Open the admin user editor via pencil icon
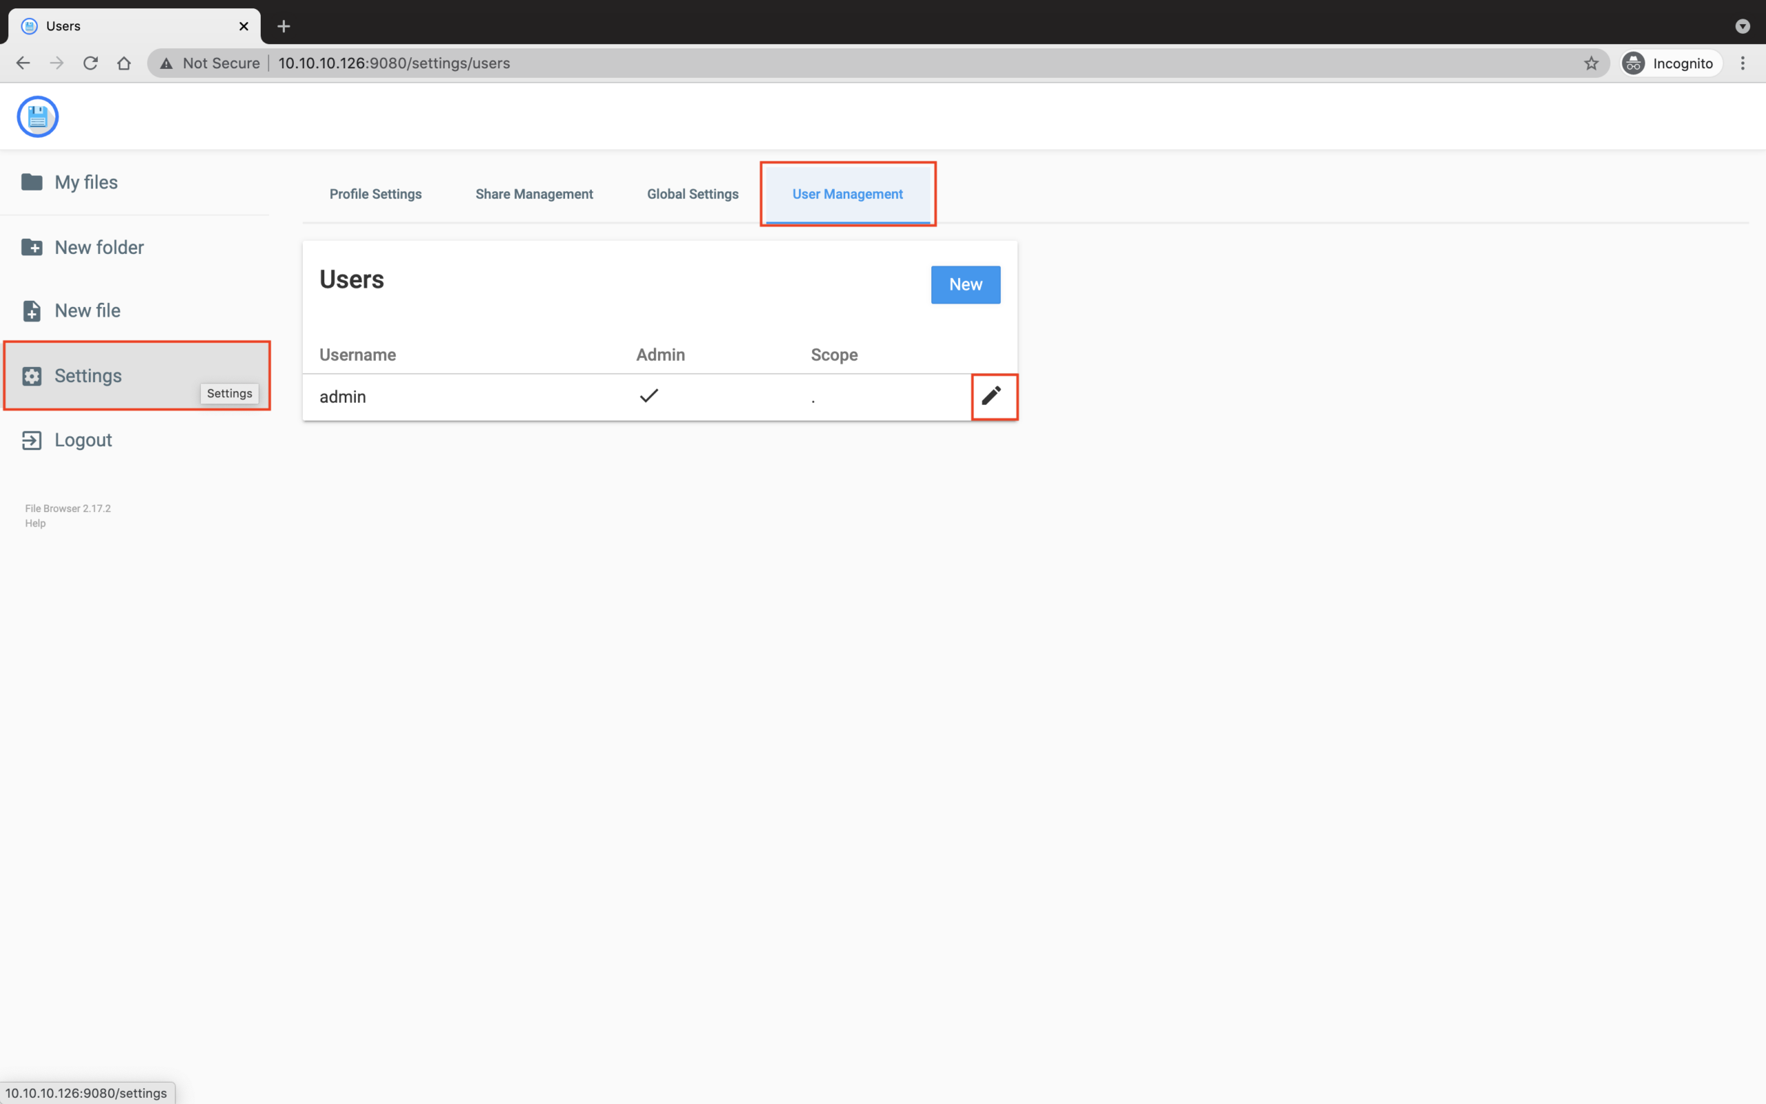 click(x=993, y=397)
